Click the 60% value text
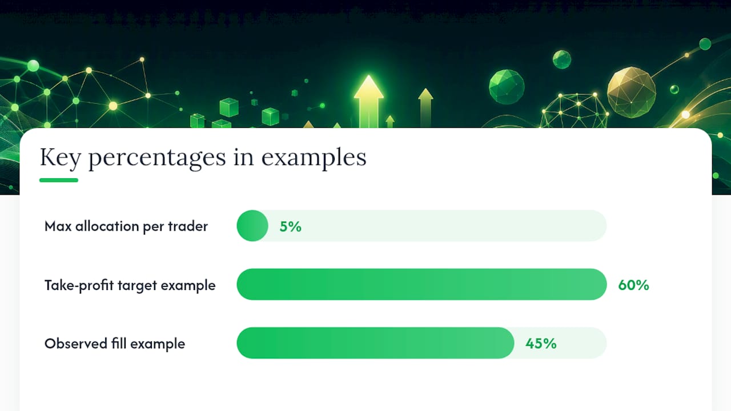The width and height of the screenshot is (731, 411). (x=633, y=285)
